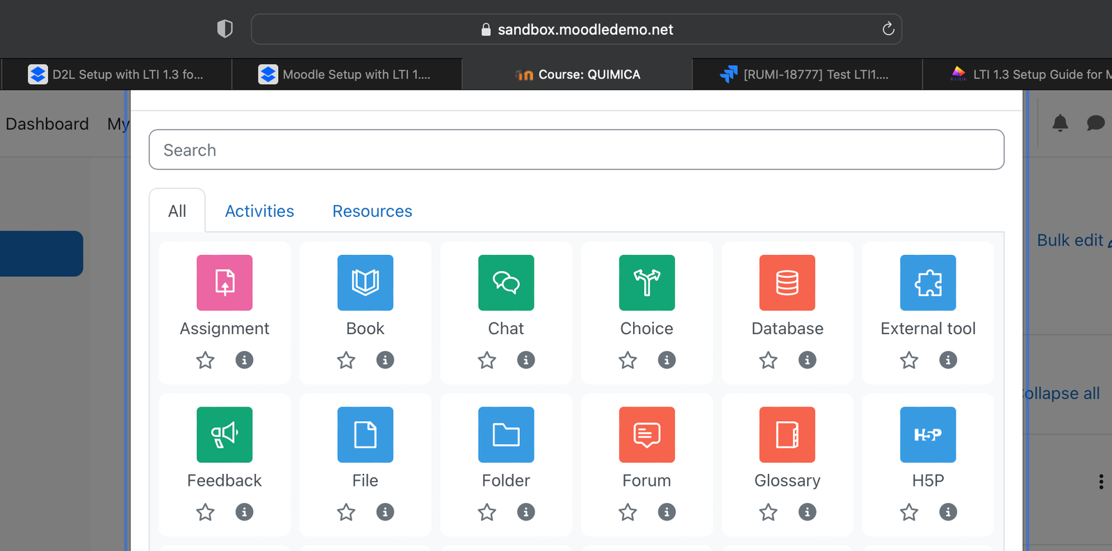Open info for Choice activity
This screenshot has width=1112, height=551.
(667, 360)
